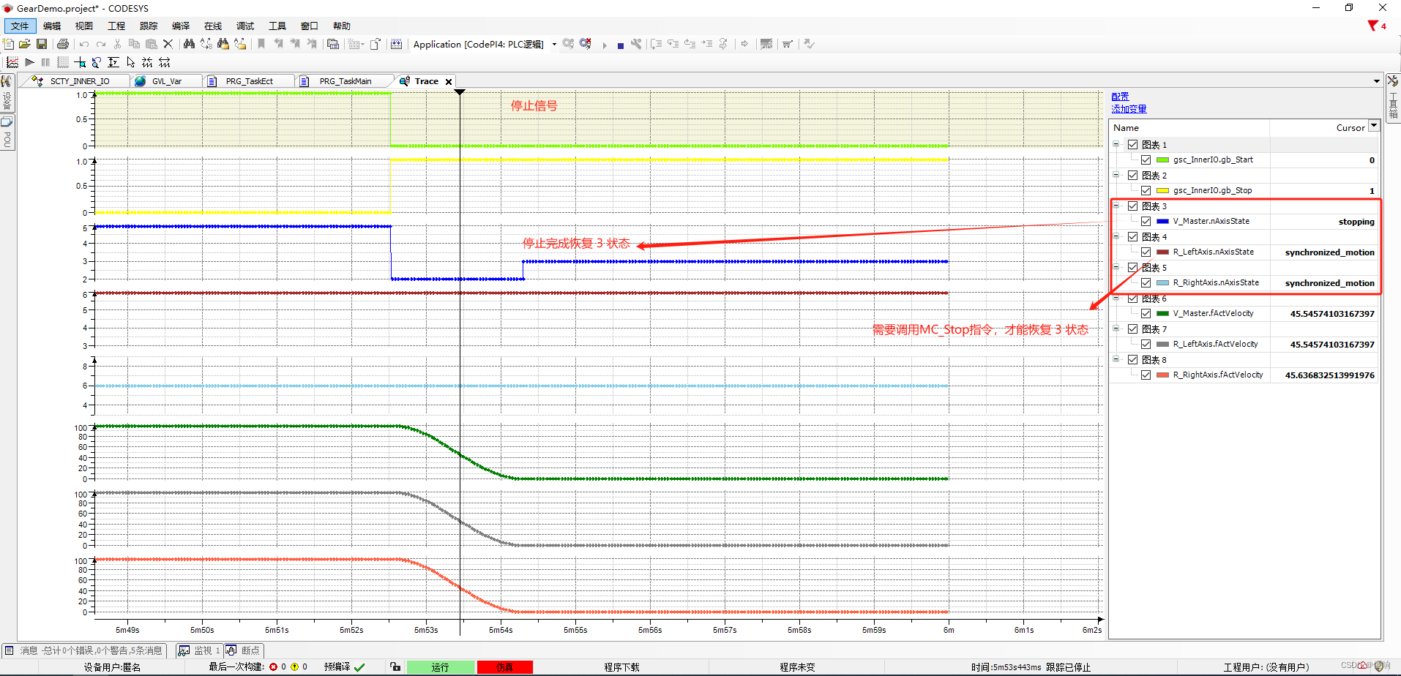Collapse the 图表 2 tree node

coord(1116,175)
